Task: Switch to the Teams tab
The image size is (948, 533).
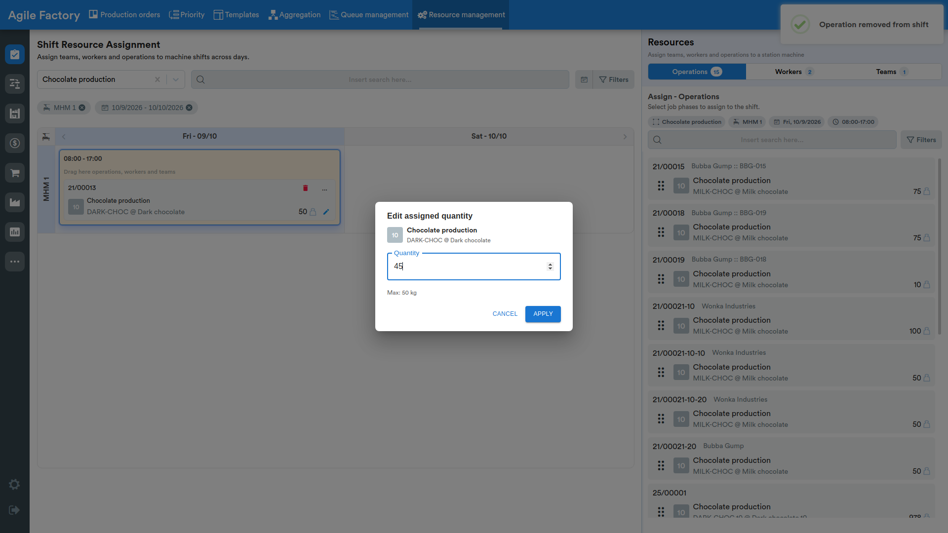Action: point(892,72)
